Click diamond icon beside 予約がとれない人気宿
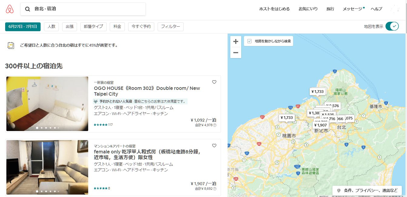Image resolution: width=407 pixels, height=197 pixels. (96, 101)
